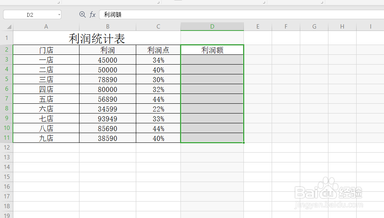Click the cell 二店

click(x=46, y=70)
